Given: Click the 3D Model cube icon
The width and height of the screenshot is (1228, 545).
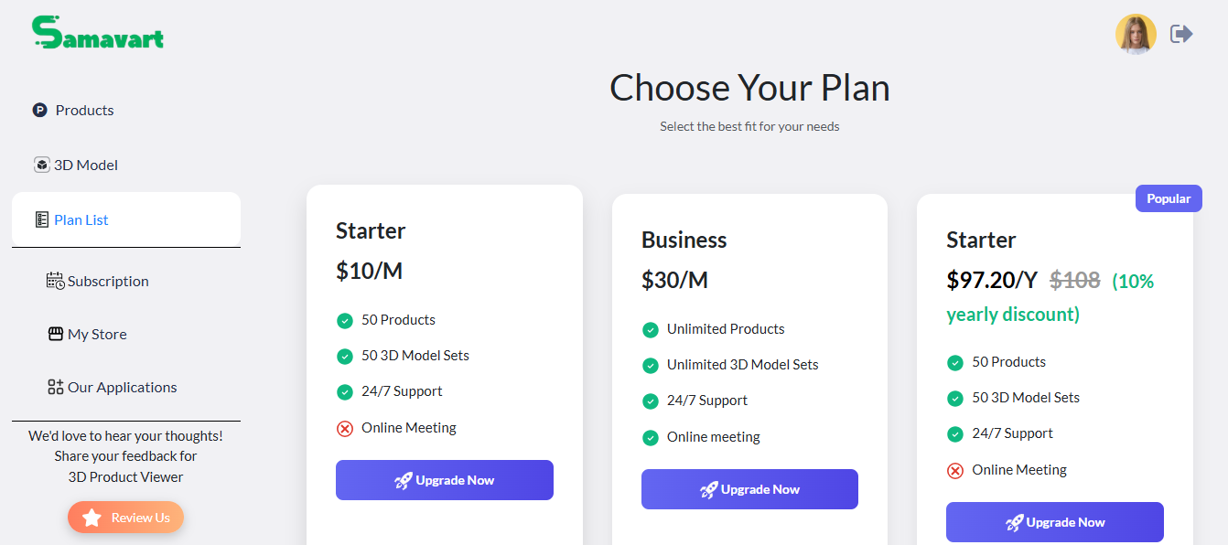Looking at the screenshot, I should (x=41, y=165).
